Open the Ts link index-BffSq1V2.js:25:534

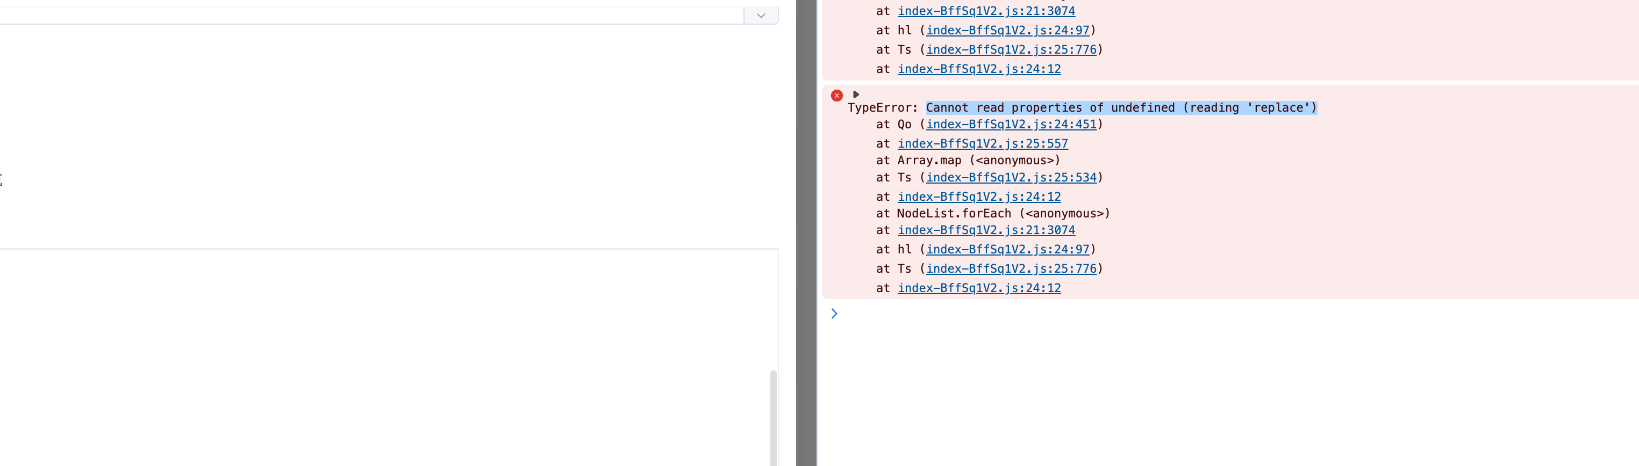(x=1011, y=177)
